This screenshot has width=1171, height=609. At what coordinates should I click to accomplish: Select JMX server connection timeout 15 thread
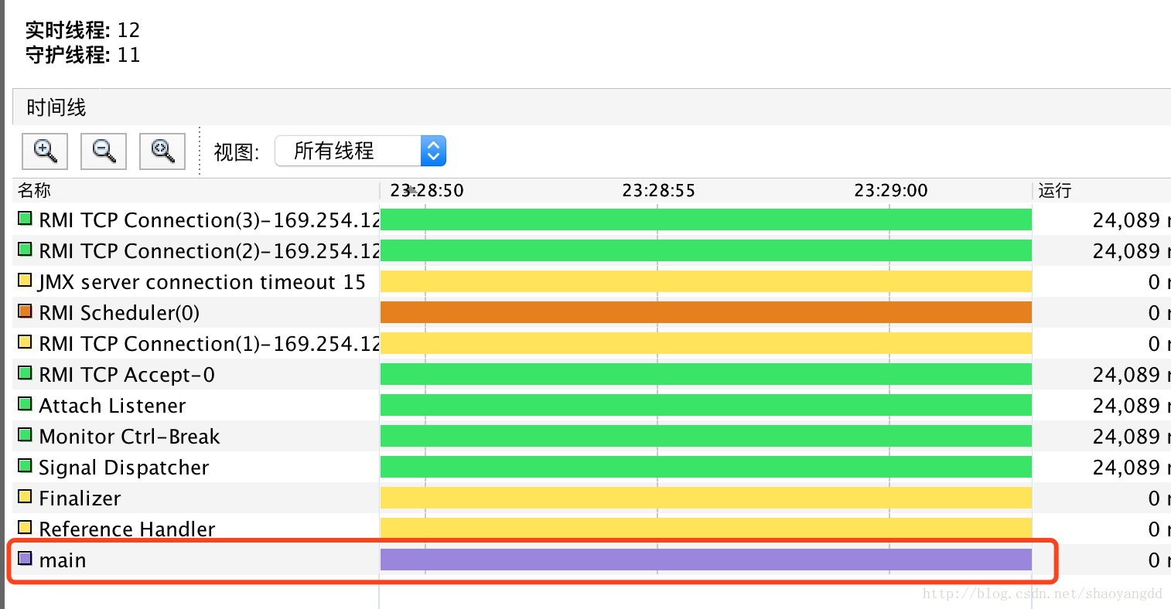202,282
